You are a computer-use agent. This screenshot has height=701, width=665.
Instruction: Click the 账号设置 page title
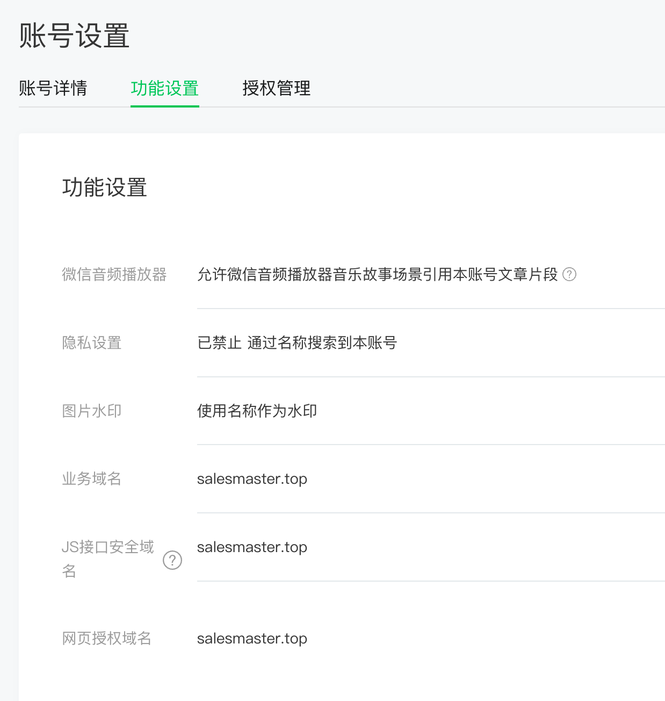[74, 36]
